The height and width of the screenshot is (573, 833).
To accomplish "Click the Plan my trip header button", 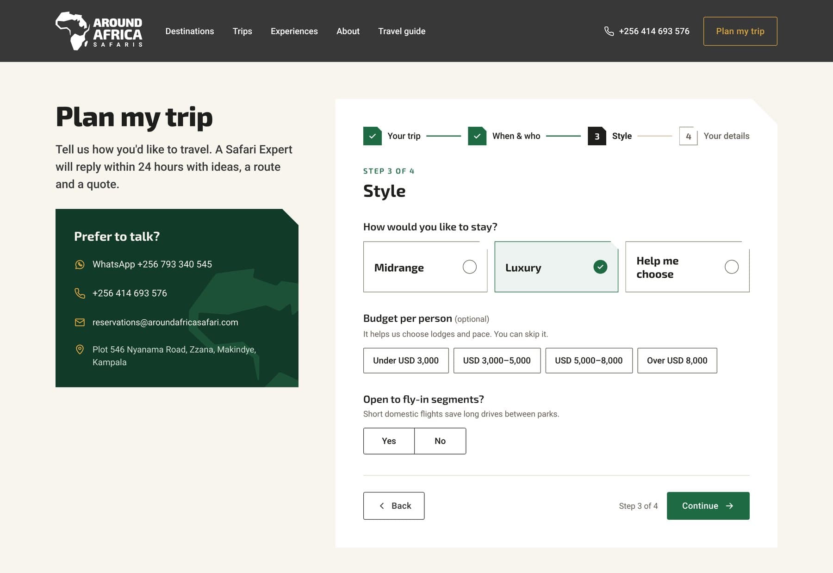I will coord(740,31).
